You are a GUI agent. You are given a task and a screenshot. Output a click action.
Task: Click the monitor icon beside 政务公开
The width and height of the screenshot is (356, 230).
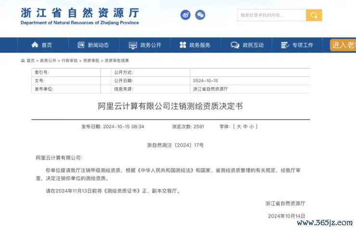tap(133, 45)
